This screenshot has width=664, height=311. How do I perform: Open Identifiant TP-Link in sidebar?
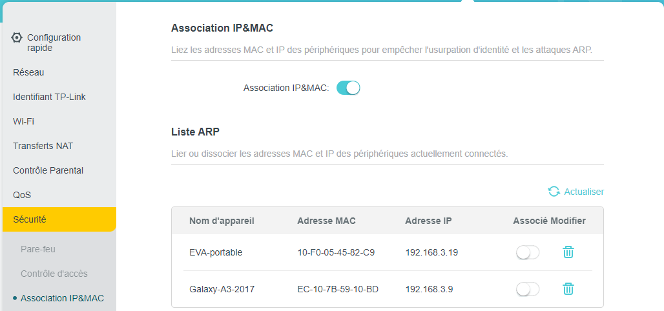click(49, 97)
